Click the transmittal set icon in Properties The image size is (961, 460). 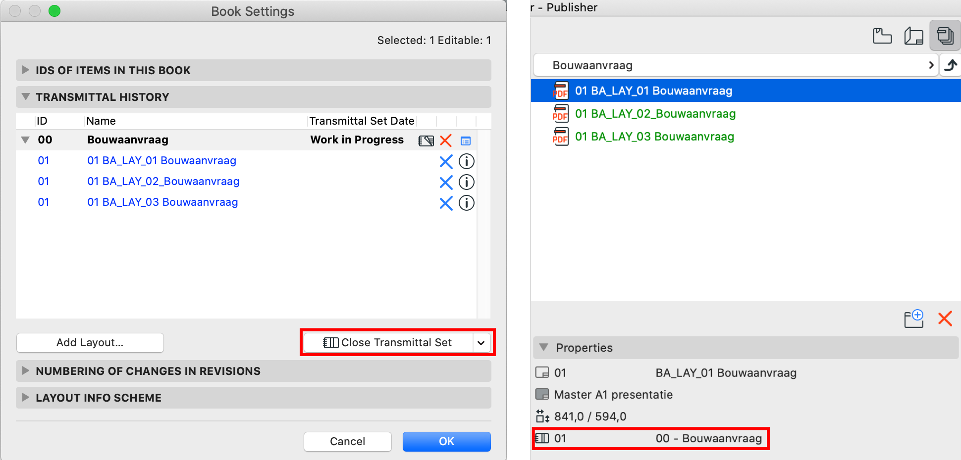[x=542, y=438]
